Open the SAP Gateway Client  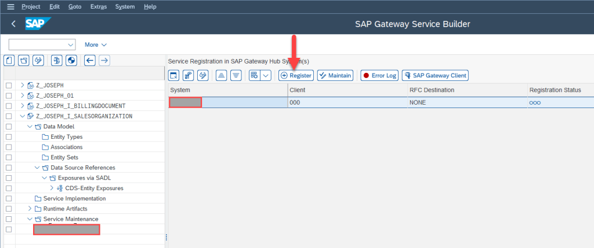[x=435, y=76]
